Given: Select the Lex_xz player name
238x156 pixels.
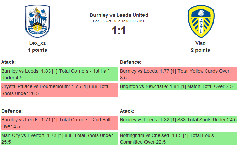Looking at the screenshot, I should [37, 43].
